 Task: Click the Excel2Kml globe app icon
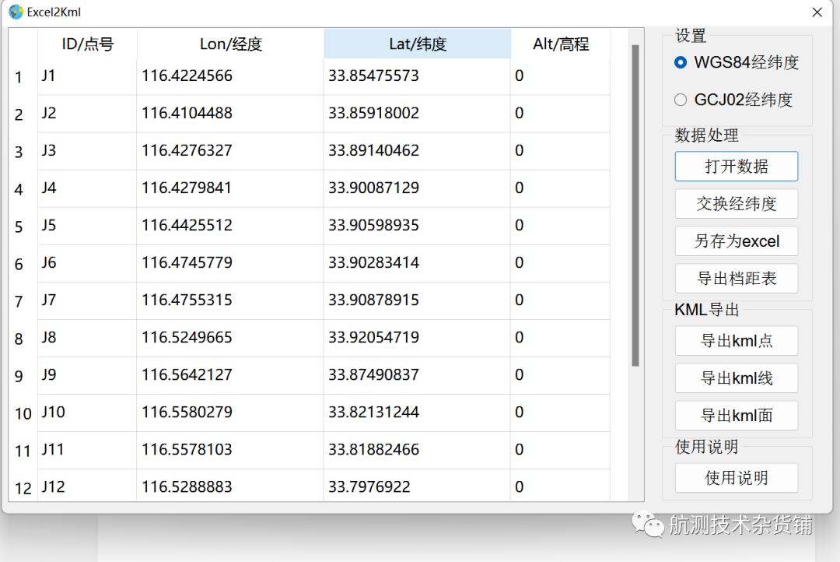coord(16,12)
